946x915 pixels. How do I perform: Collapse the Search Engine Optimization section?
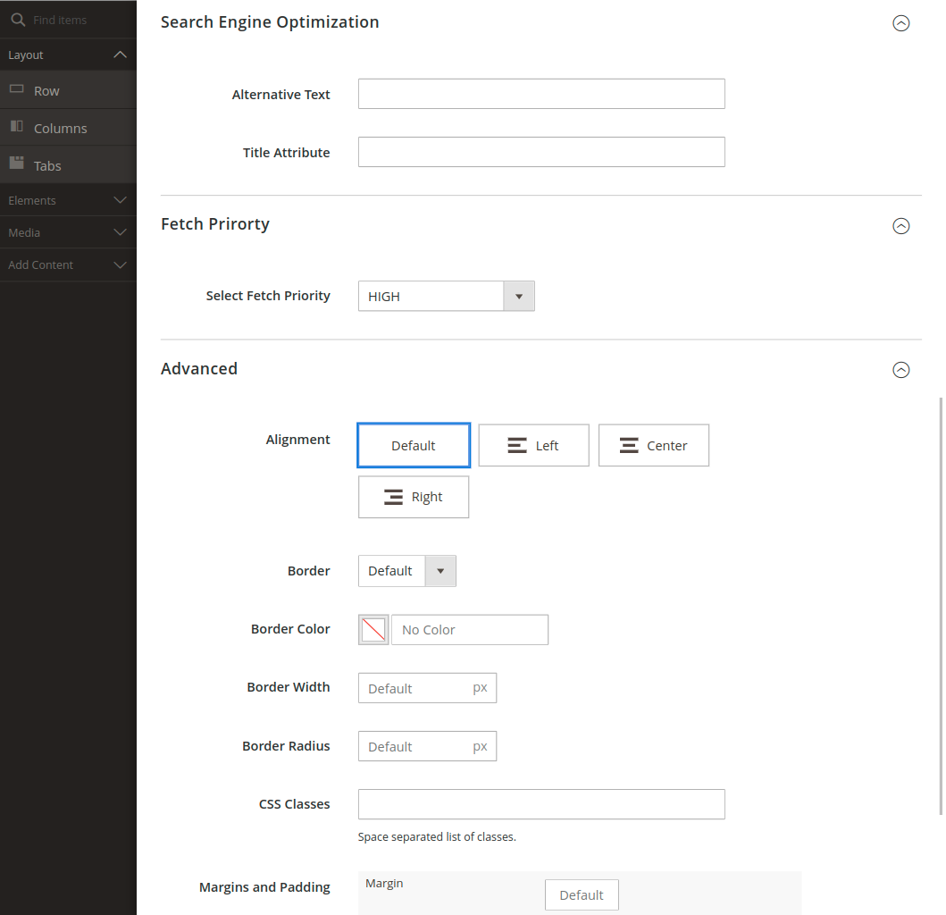click(x=900, y=23)
